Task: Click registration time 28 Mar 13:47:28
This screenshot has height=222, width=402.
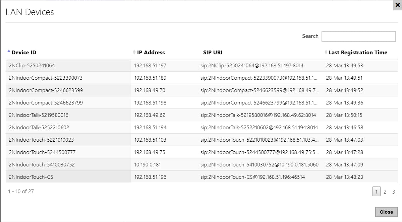Action: click(x=345, y=152)
